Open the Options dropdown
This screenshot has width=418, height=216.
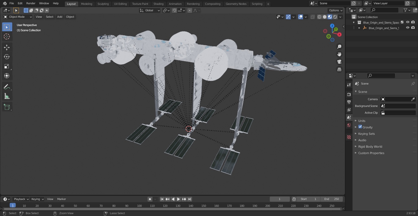tap(336, 10)
